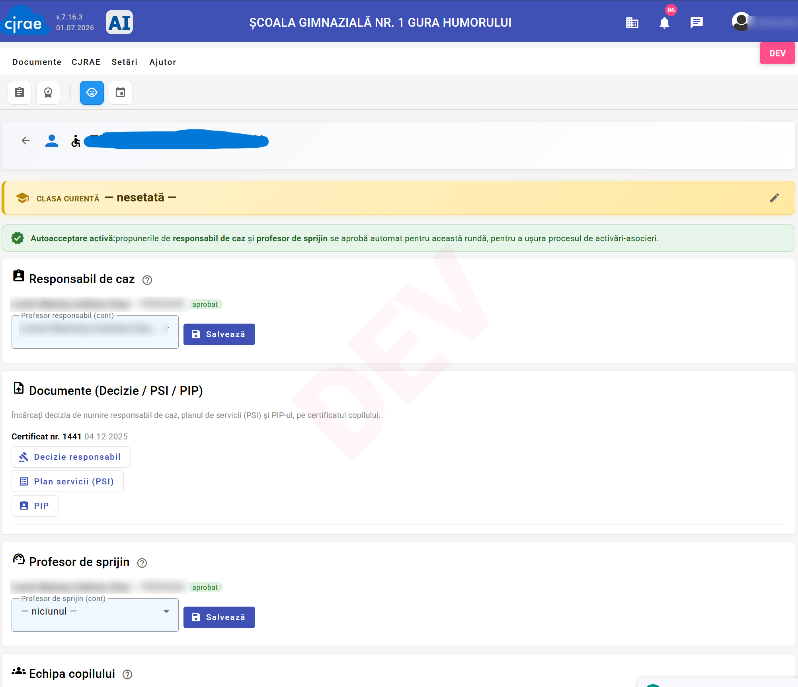Viewport: 798px width, 687px height.
Task: Click the school name title
Action: click(380, 23)
